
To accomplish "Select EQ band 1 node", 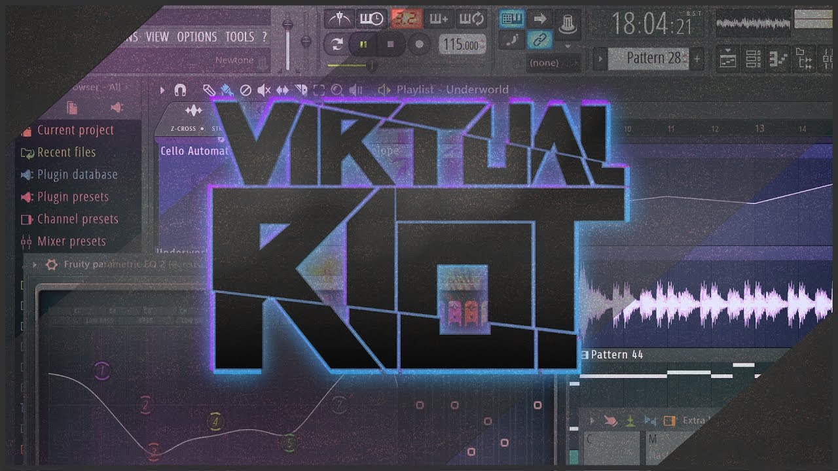I will (x=101, y=372).
